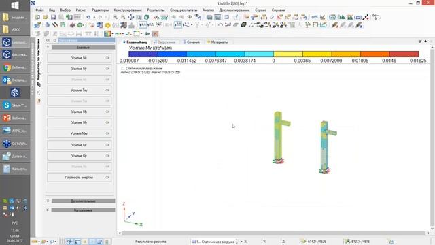Click the red legend color segment
Viewport: 435px width, 245px height.
pyautogui.click(x=404, y=54)
